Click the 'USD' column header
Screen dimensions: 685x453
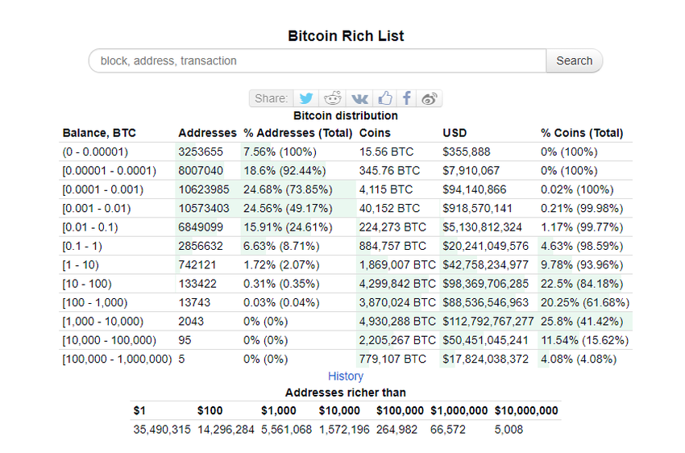click(x=455, y=133)
